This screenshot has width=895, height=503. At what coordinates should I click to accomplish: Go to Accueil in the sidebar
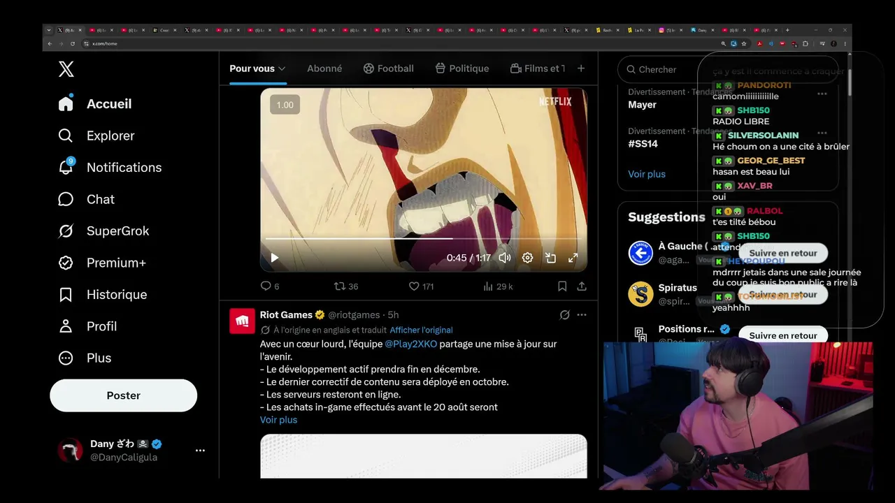[x=95, y=103]
